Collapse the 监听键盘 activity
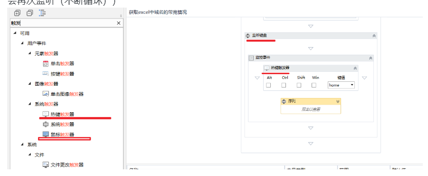This screenshot has width=428, height=176. (374, 36)
